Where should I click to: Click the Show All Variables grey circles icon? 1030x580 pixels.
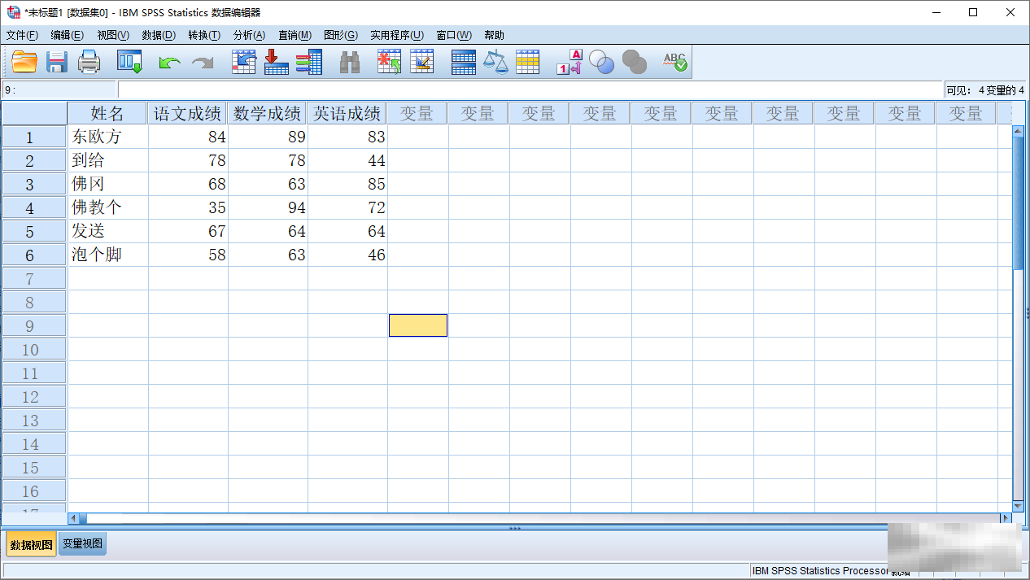pyautogui.click(x=634, y=62)
